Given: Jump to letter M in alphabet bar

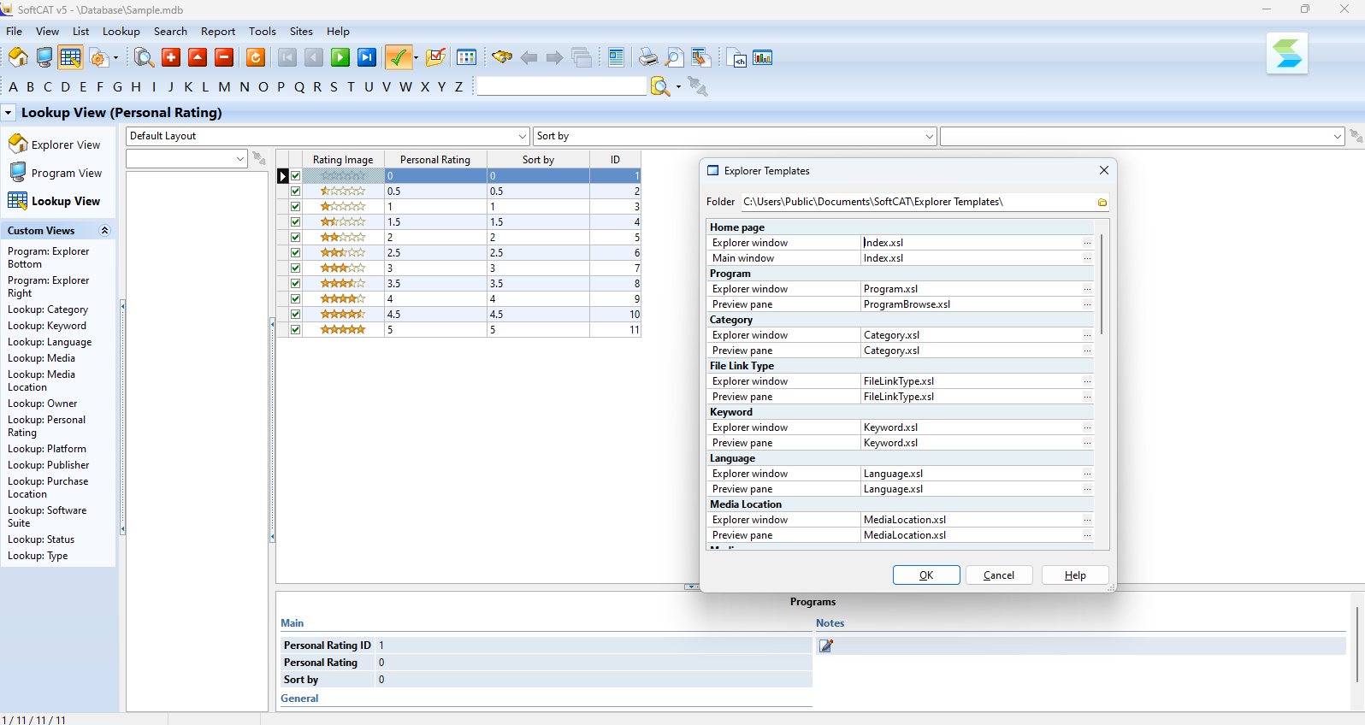Looking at the screenshot, I should (x=224, y=87).
